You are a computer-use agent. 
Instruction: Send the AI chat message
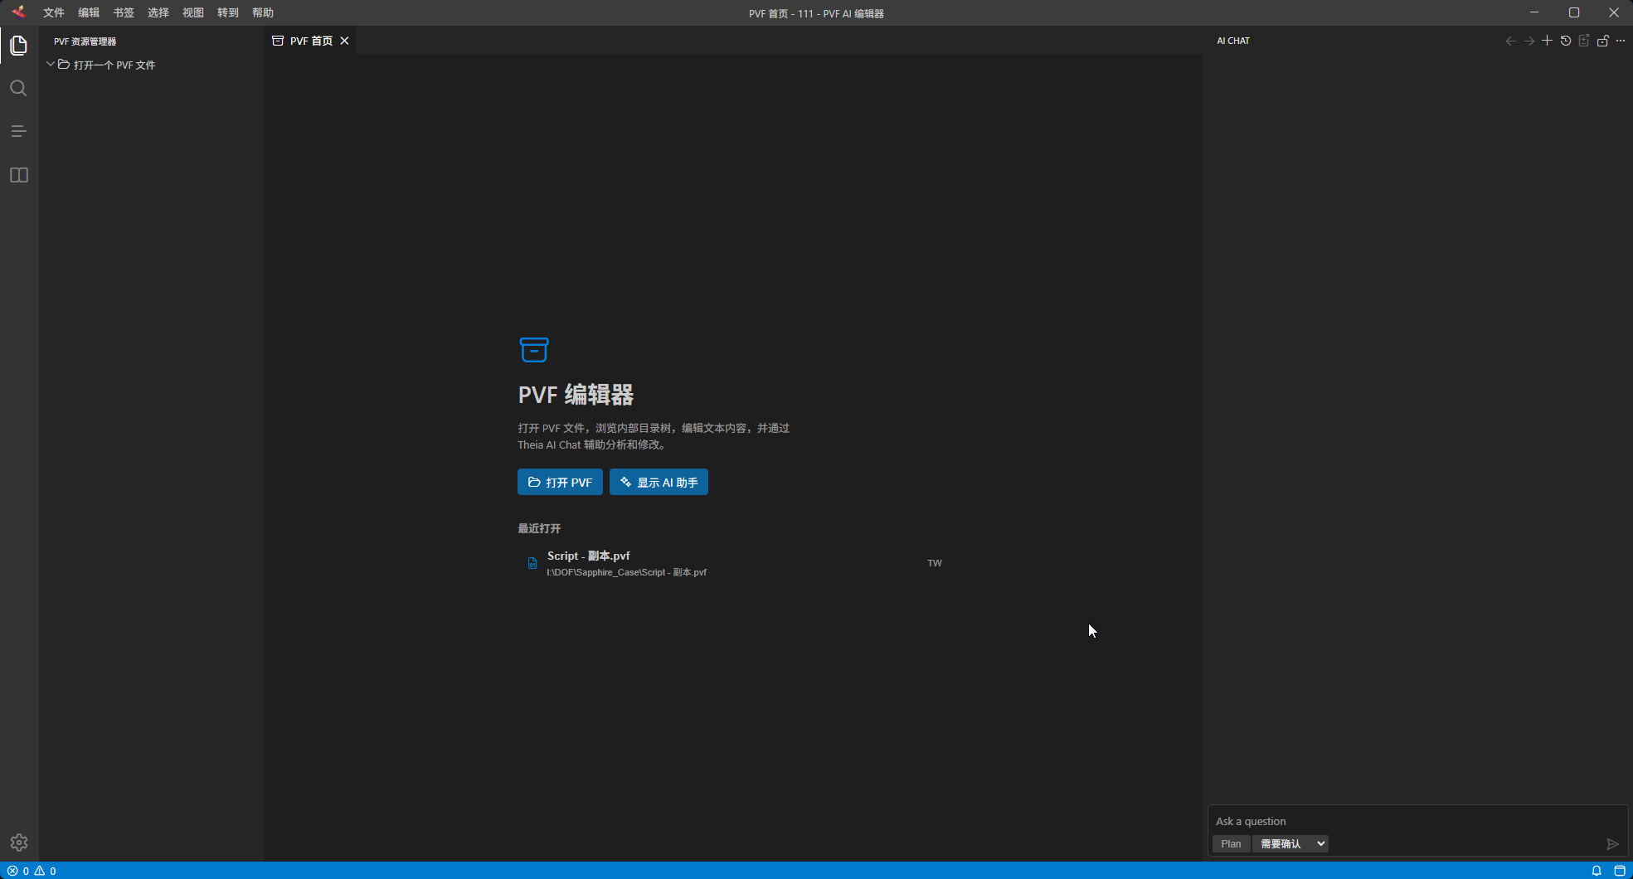(x=1612, y=844)
